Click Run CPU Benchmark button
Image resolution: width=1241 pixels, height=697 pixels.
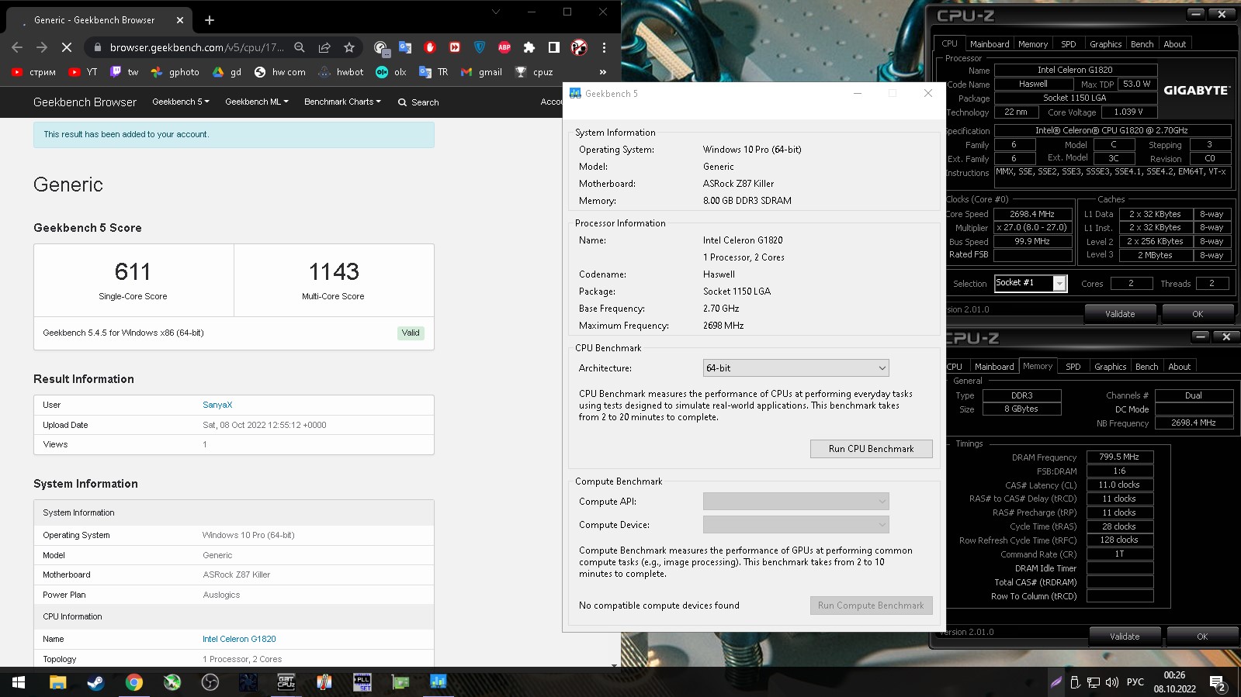871,449
